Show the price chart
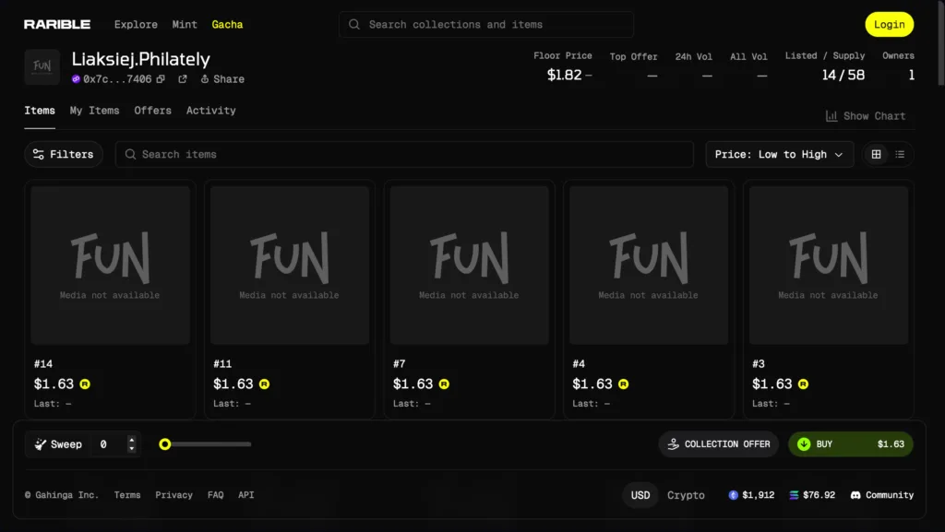The image size is (945, 532). [866, 116]
